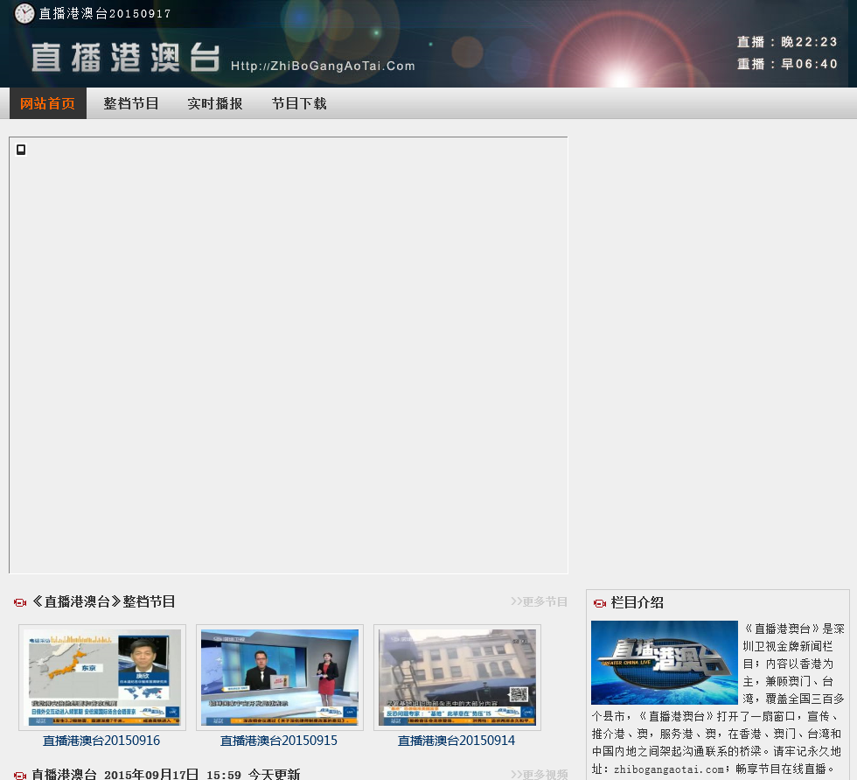This screenshot has width=857, height=780.
Task: Click the 直播港澳台20150916 text link
Action: (101, 741)
